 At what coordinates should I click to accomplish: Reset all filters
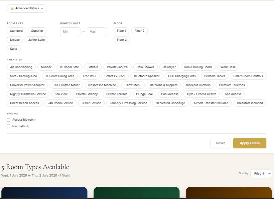point(220,143)
